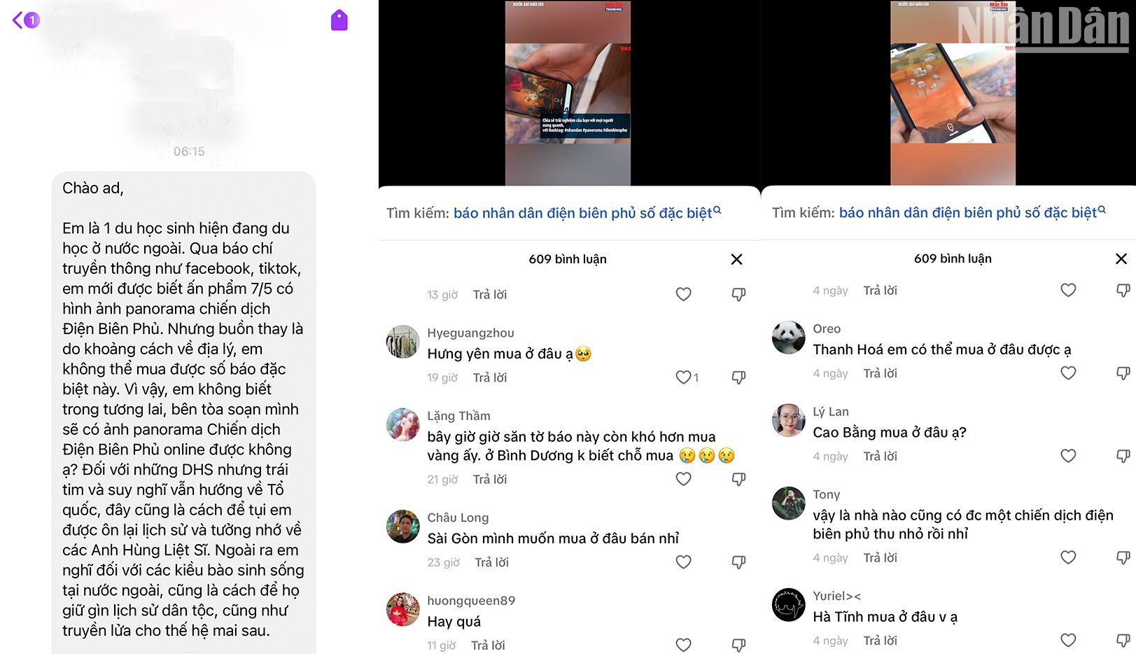Open Tony's username profile
This screenshot has height=654, width=1136.
coord(827,494)
